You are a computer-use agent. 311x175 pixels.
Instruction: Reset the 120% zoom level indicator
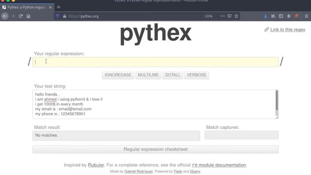208,16
